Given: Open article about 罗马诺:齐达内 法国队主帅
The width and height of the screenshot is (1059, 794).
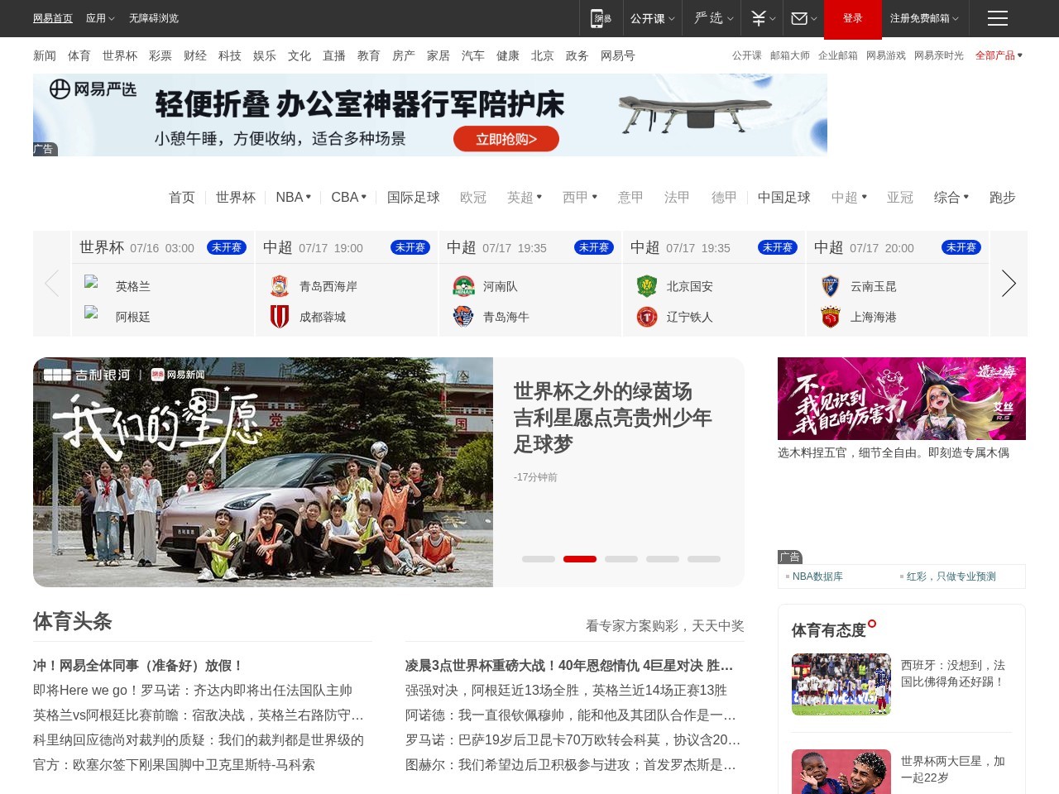Looking at the screenshot, I should [x=193, y=691].
